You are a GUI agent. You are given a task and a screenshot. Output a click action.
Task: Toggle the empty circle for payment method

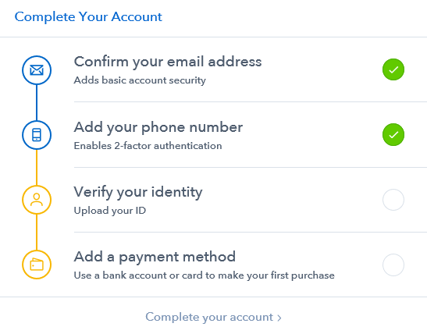pyautogui.click(x=393, y=265)
